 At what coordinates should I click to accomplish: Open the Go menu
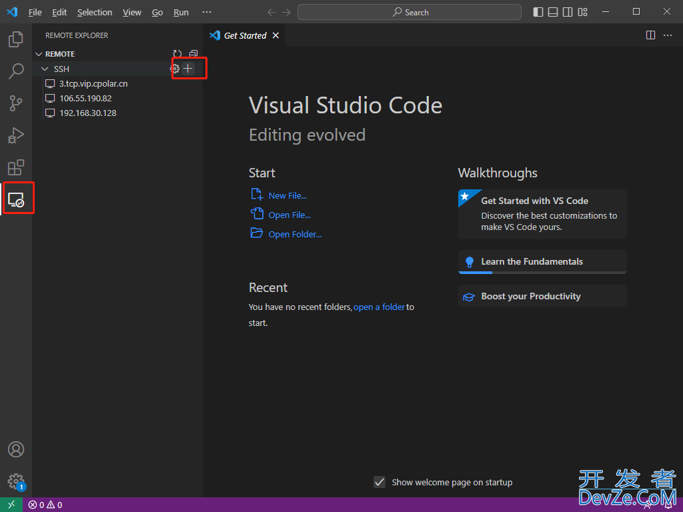157,12
